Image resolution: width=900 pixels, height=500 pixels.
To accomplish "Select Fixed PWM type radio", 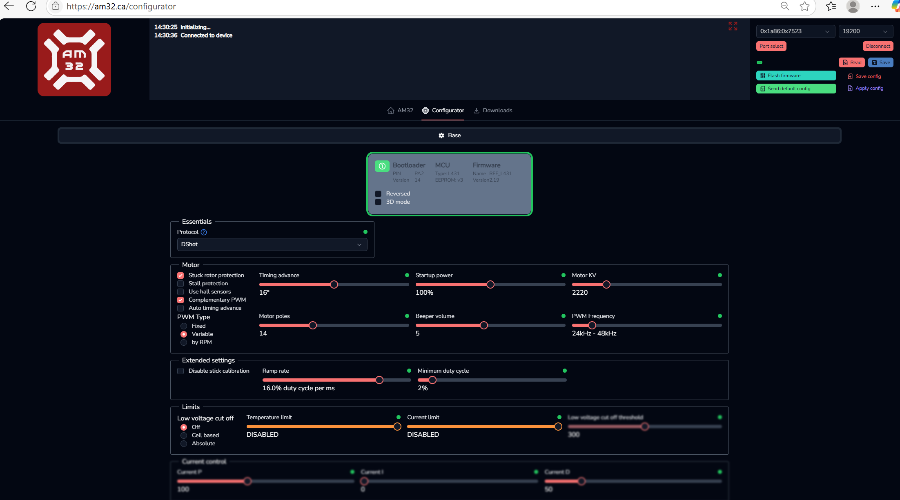I will (184, 326).
